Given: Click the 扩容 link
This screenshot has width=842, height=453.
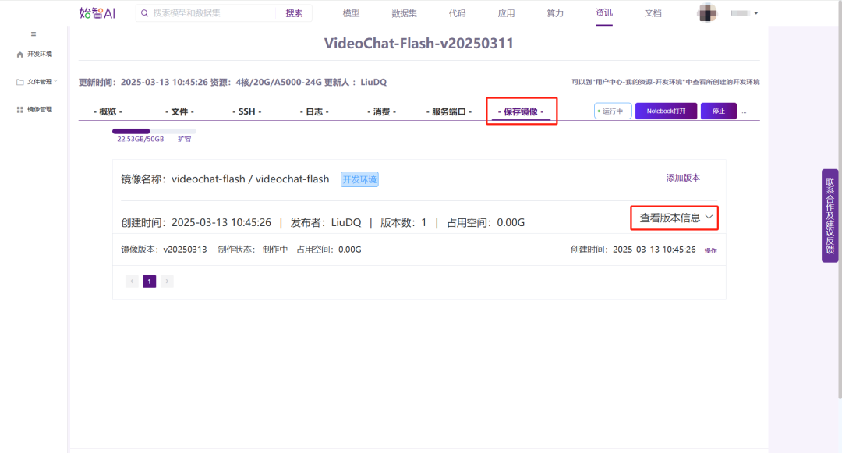Looking at the screenshot, I should tap(184, 139).
